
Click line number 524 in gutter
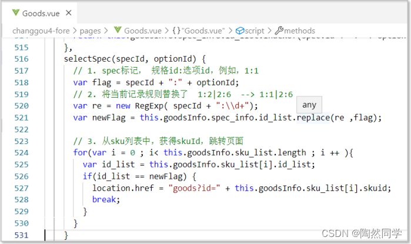22,153
